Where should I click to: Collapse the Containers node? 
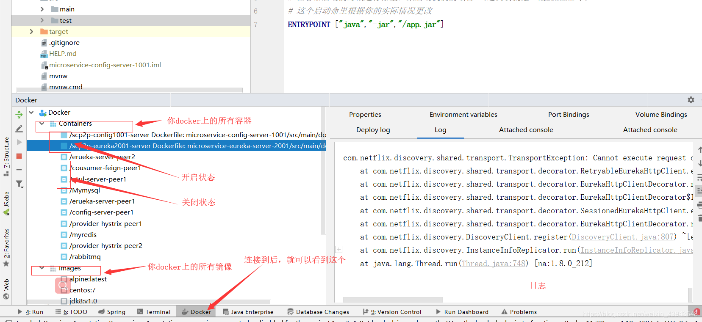point(42,124)
